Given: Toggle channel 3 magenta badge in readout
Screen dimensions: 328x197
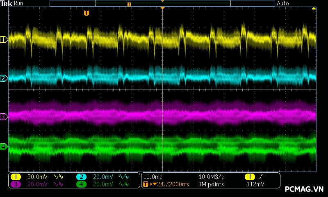Looking at the screenshot, I should [16, 184].
